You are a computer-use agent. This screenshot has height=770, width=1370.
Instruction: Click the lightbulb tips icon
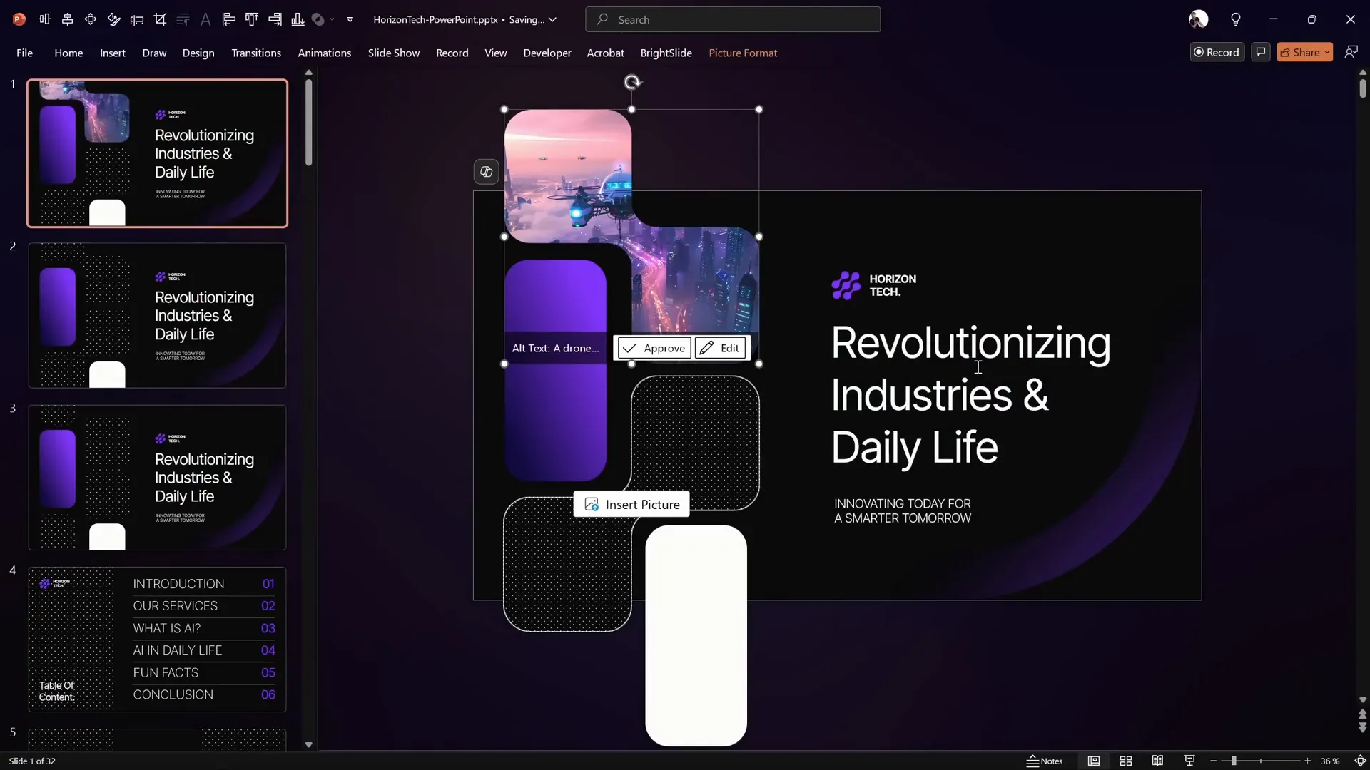coord(1236,19)
